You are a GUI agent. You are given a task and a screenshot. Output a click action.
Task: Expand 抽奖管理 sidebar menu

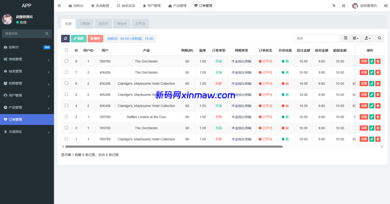27,71
